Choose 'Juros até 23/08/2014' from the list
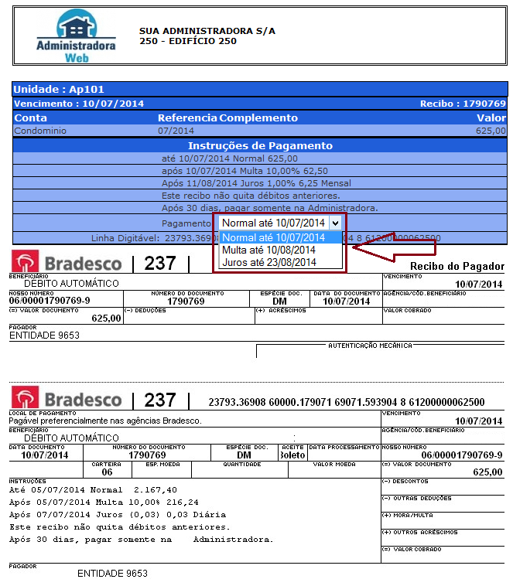Viewport: 513px width, 586px height. (x=269, y=262)
